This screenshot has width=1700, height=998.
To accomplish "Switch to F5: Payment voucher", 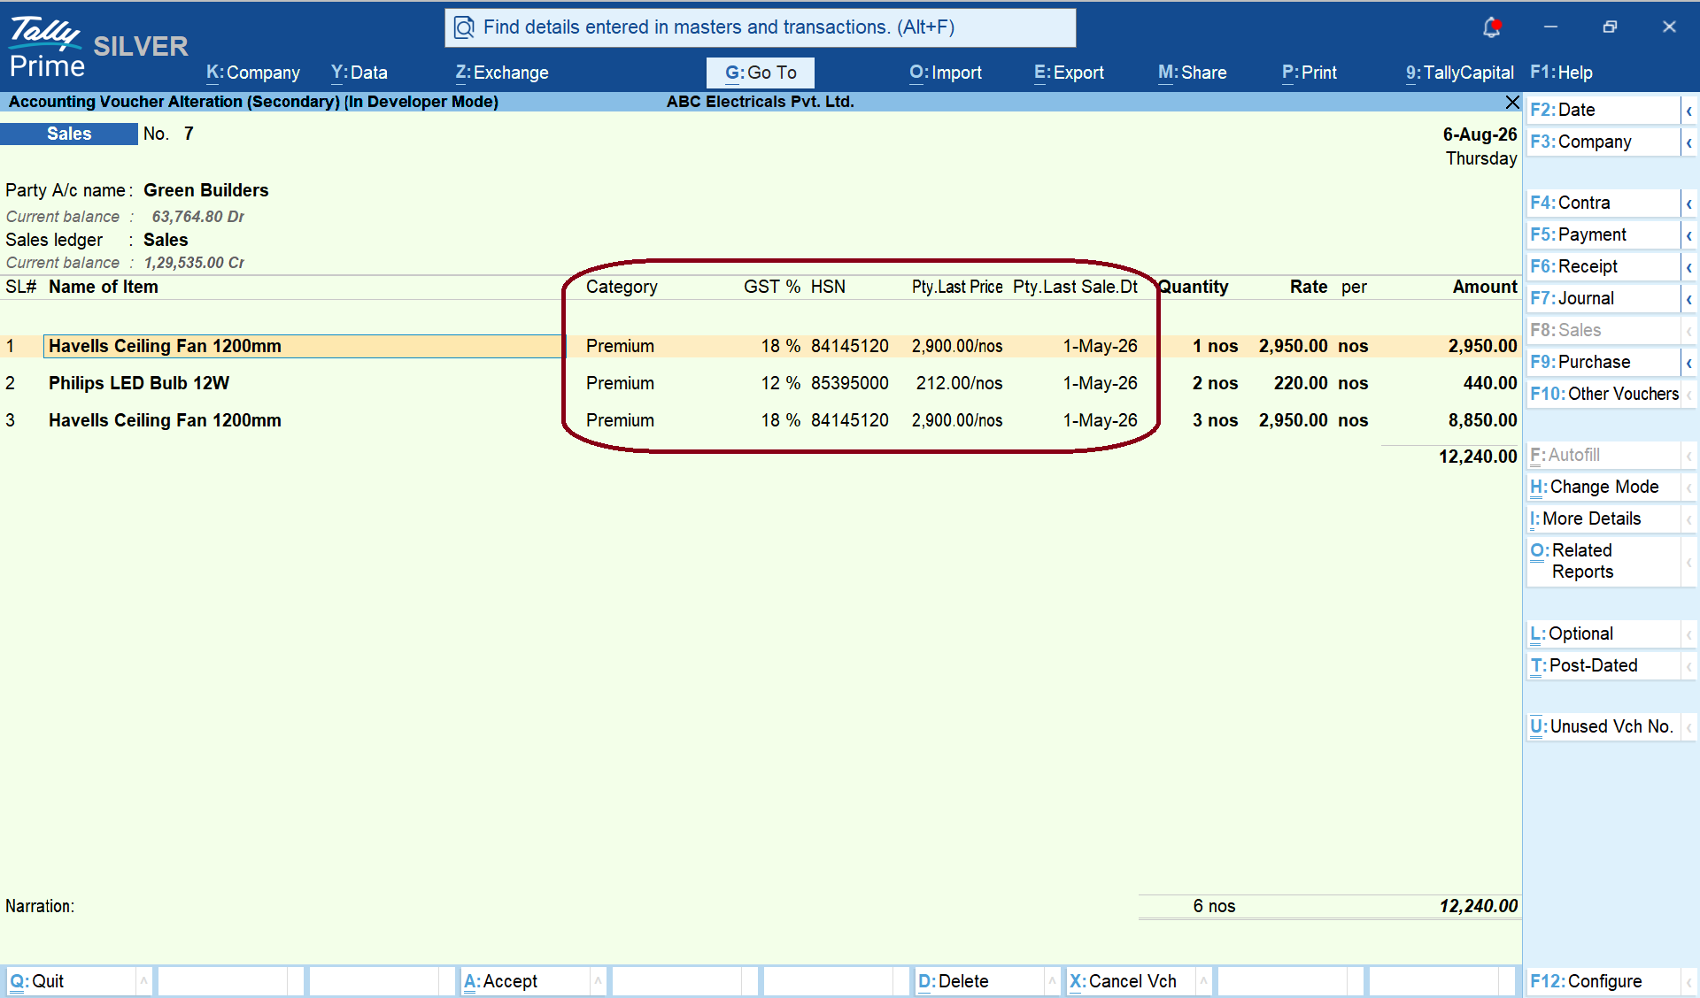I will click(1603, 235).
